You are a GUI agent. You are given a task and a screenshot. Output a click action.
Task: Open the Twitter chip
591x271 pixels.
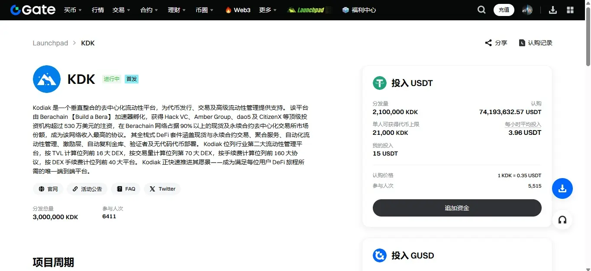pos(162,189)
